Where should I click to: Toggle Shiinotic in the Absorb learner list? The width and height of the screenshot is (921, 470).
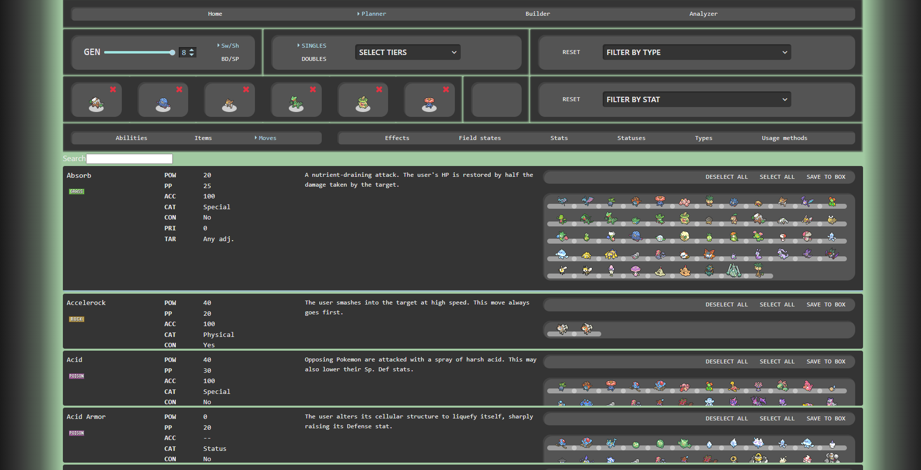(x=636, y=271)
